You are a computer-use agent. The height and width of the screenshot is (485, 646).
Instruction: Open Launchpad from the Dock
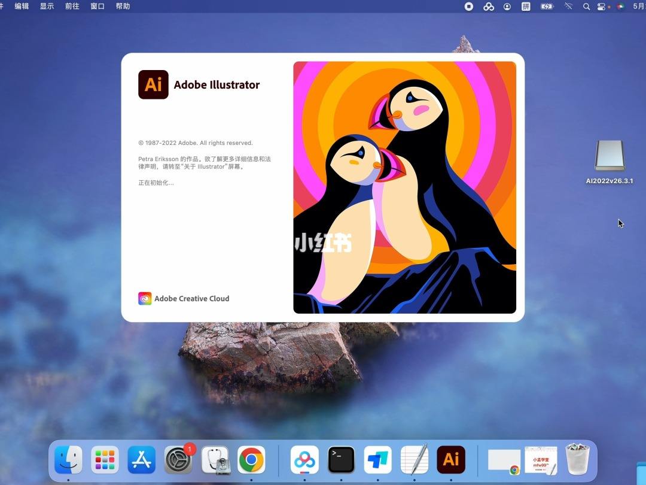click(x=105, y=459)
